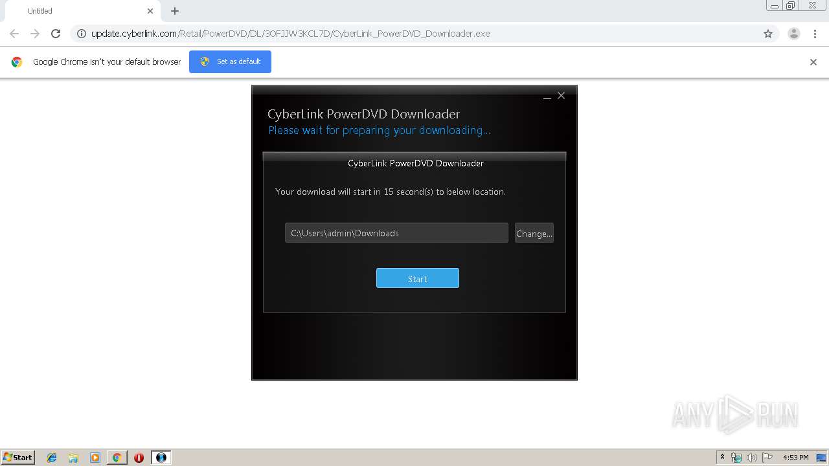Click "Google Chrome isn't your default browser" text
Screen dimensions: 829x466
pos(107,62)
